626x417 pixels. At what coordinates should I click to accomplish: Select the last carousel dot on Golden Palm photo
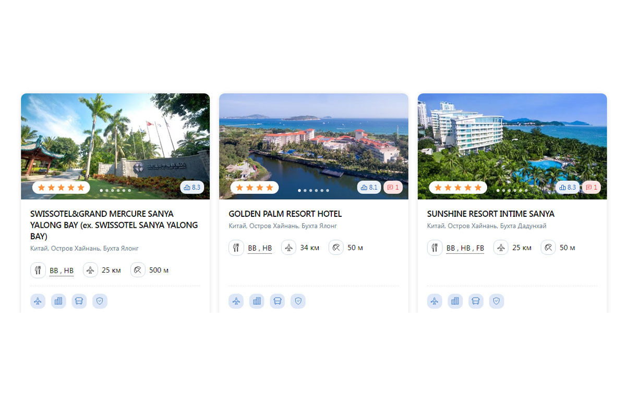coord(328,191)
